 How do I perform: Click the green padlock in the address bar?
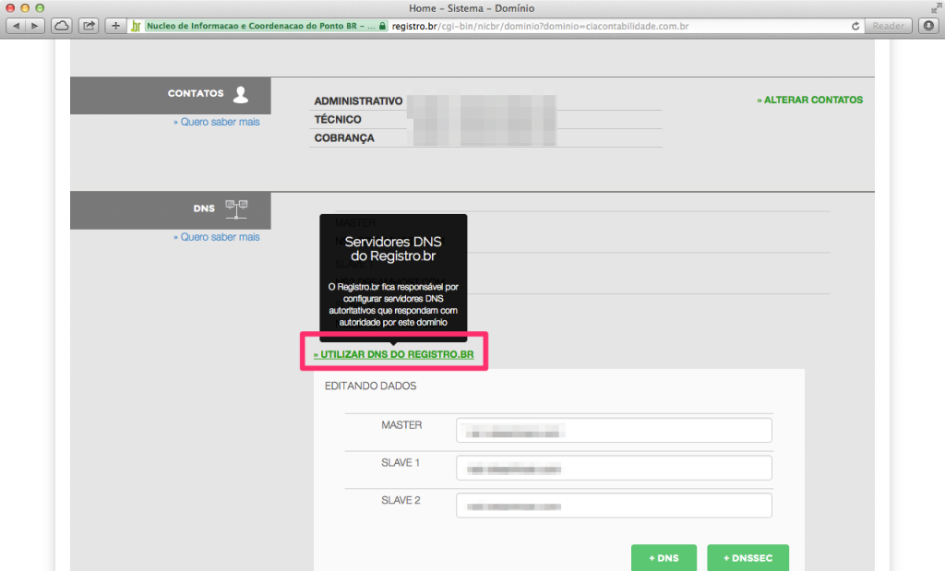pos(382,26)
